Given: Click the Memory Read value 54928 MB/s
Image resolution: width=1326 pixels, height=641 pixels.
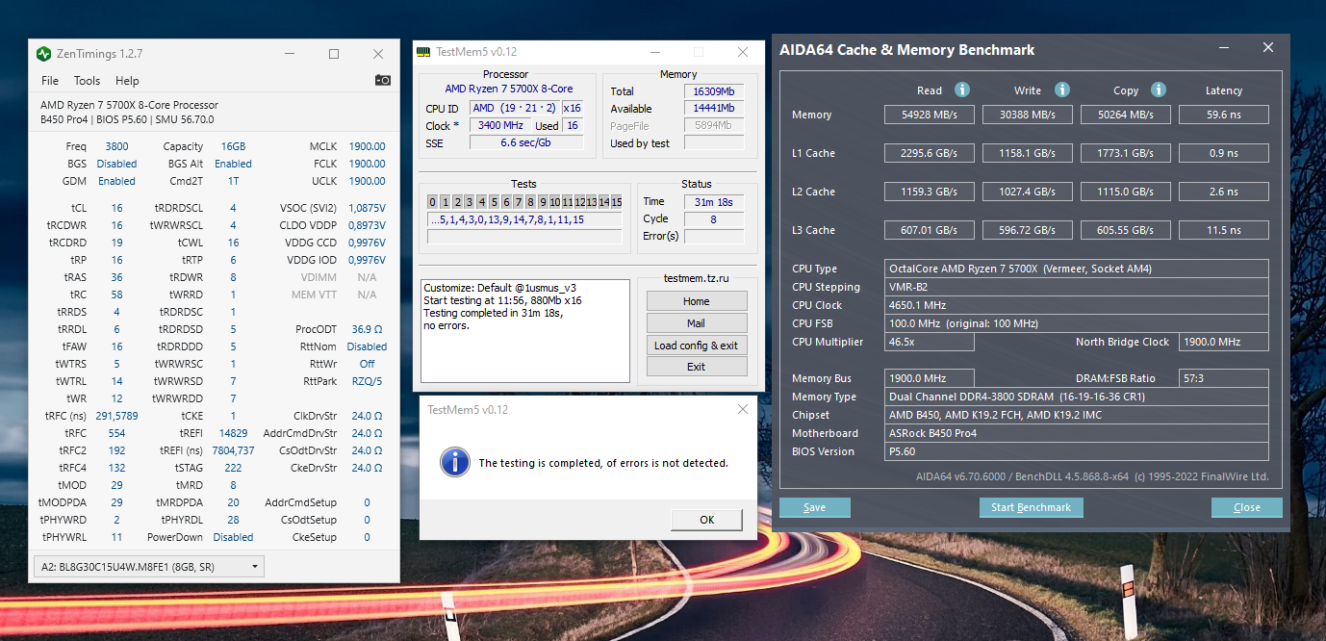Looking at the screenshot, I should [930, 115].
